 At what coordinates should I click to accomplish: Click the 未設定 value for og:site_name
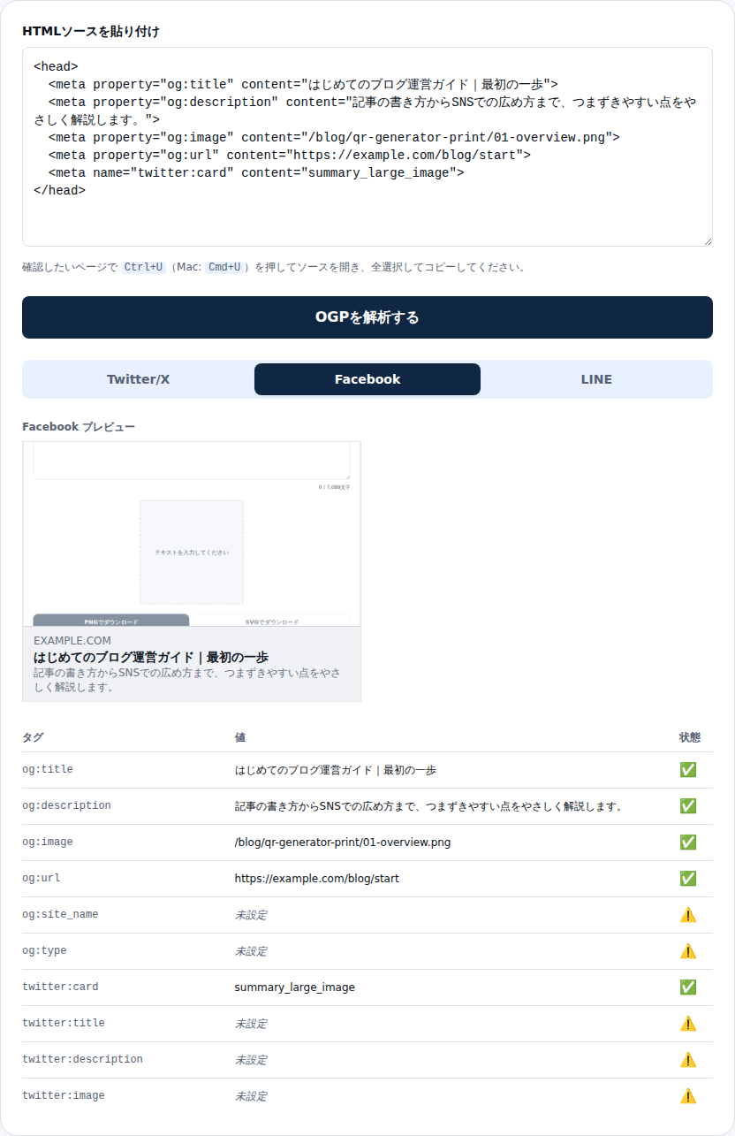tap(251, 915)
